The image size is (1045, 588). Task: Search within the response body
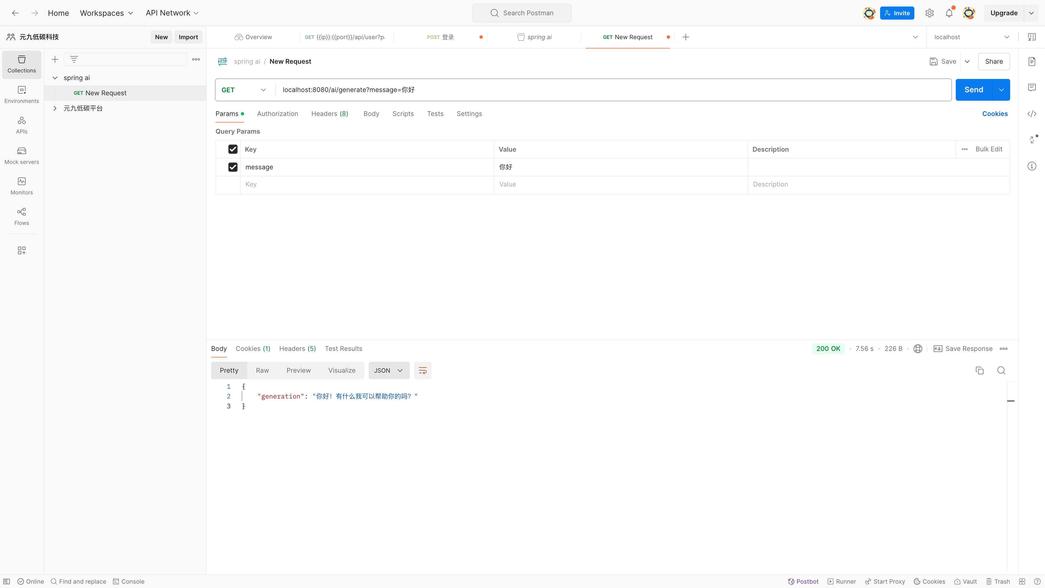tap(1001, 370)
